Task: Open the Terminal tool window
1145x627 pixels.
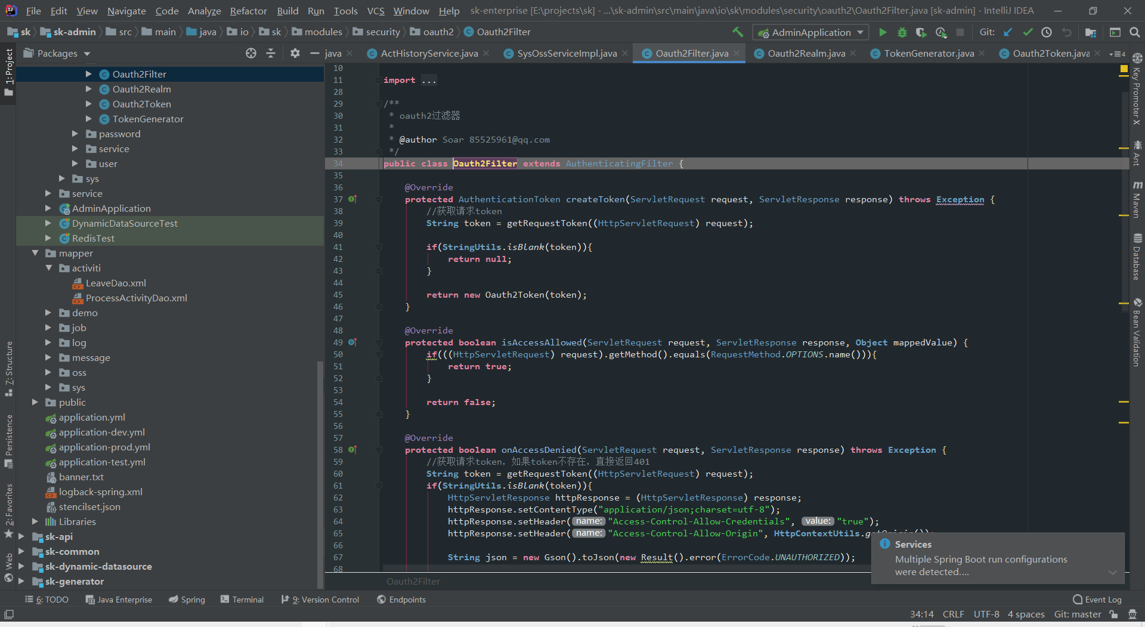Action: 242,600
